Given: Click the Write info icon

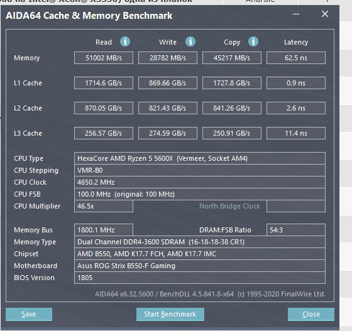Looking at the screenshot, I should pos(190,41).
